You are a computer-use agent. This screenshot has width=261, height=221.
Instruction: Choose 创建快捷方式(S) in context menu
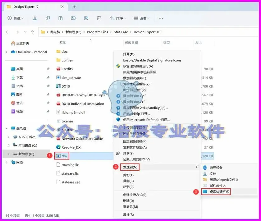(x=135, y=195)
